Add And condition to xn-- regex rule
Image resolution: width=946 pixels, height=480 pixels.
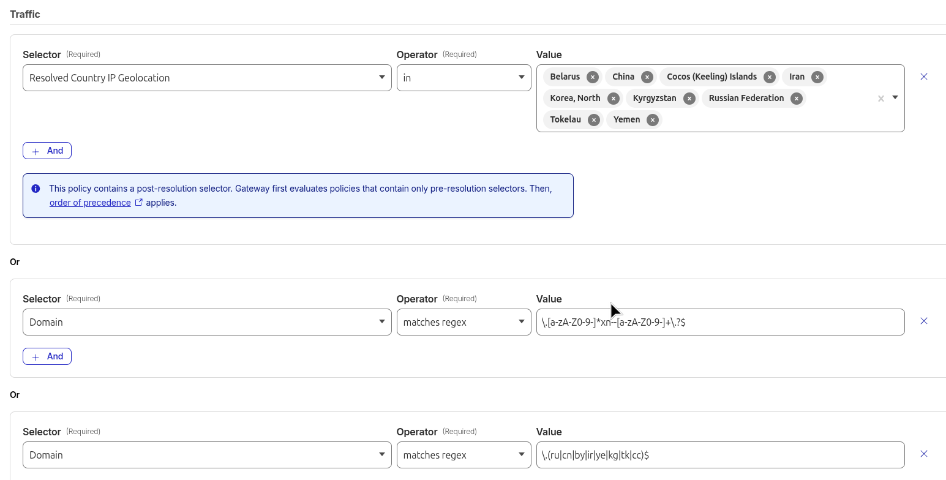pyautogui.click(x=47, y=356)
